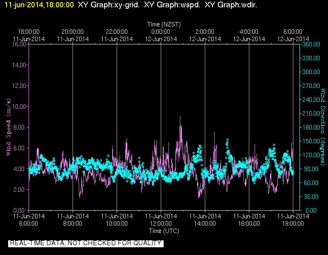Click the 180.00 wind direction tick label

tap(311, 127)
